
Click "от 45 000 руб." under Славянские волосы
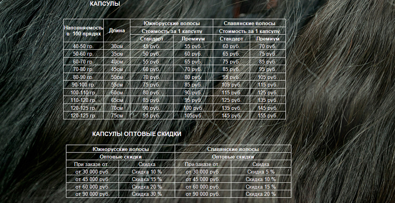(202, 179)
